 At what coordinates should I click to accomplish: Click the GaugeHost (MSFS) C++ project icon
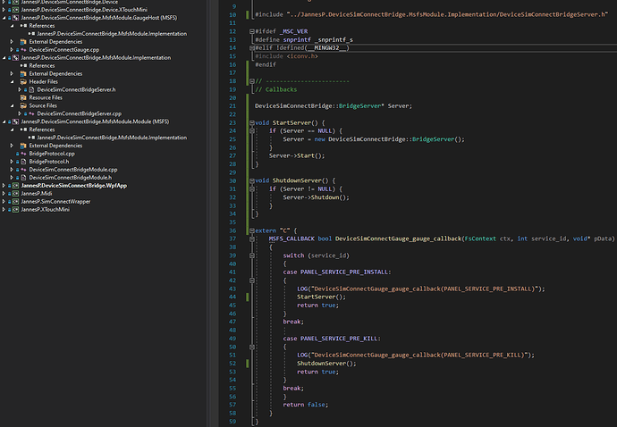pyautogui.click(x=16, y=18)
